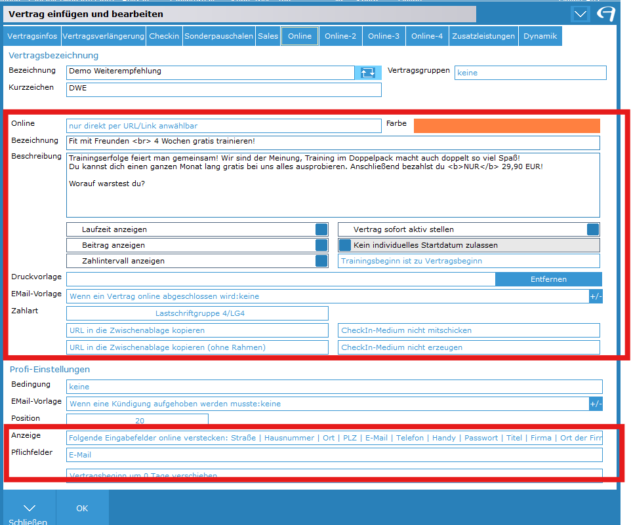
Task: Click the orange Farbe color swatch
Action: tap(506, 126)
